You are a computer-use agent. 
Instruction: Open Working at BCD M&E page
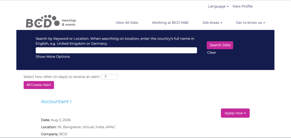point(170,23)
